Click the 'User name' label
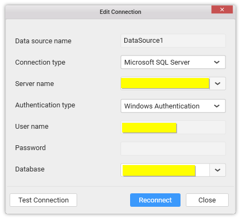 [32, 127]
